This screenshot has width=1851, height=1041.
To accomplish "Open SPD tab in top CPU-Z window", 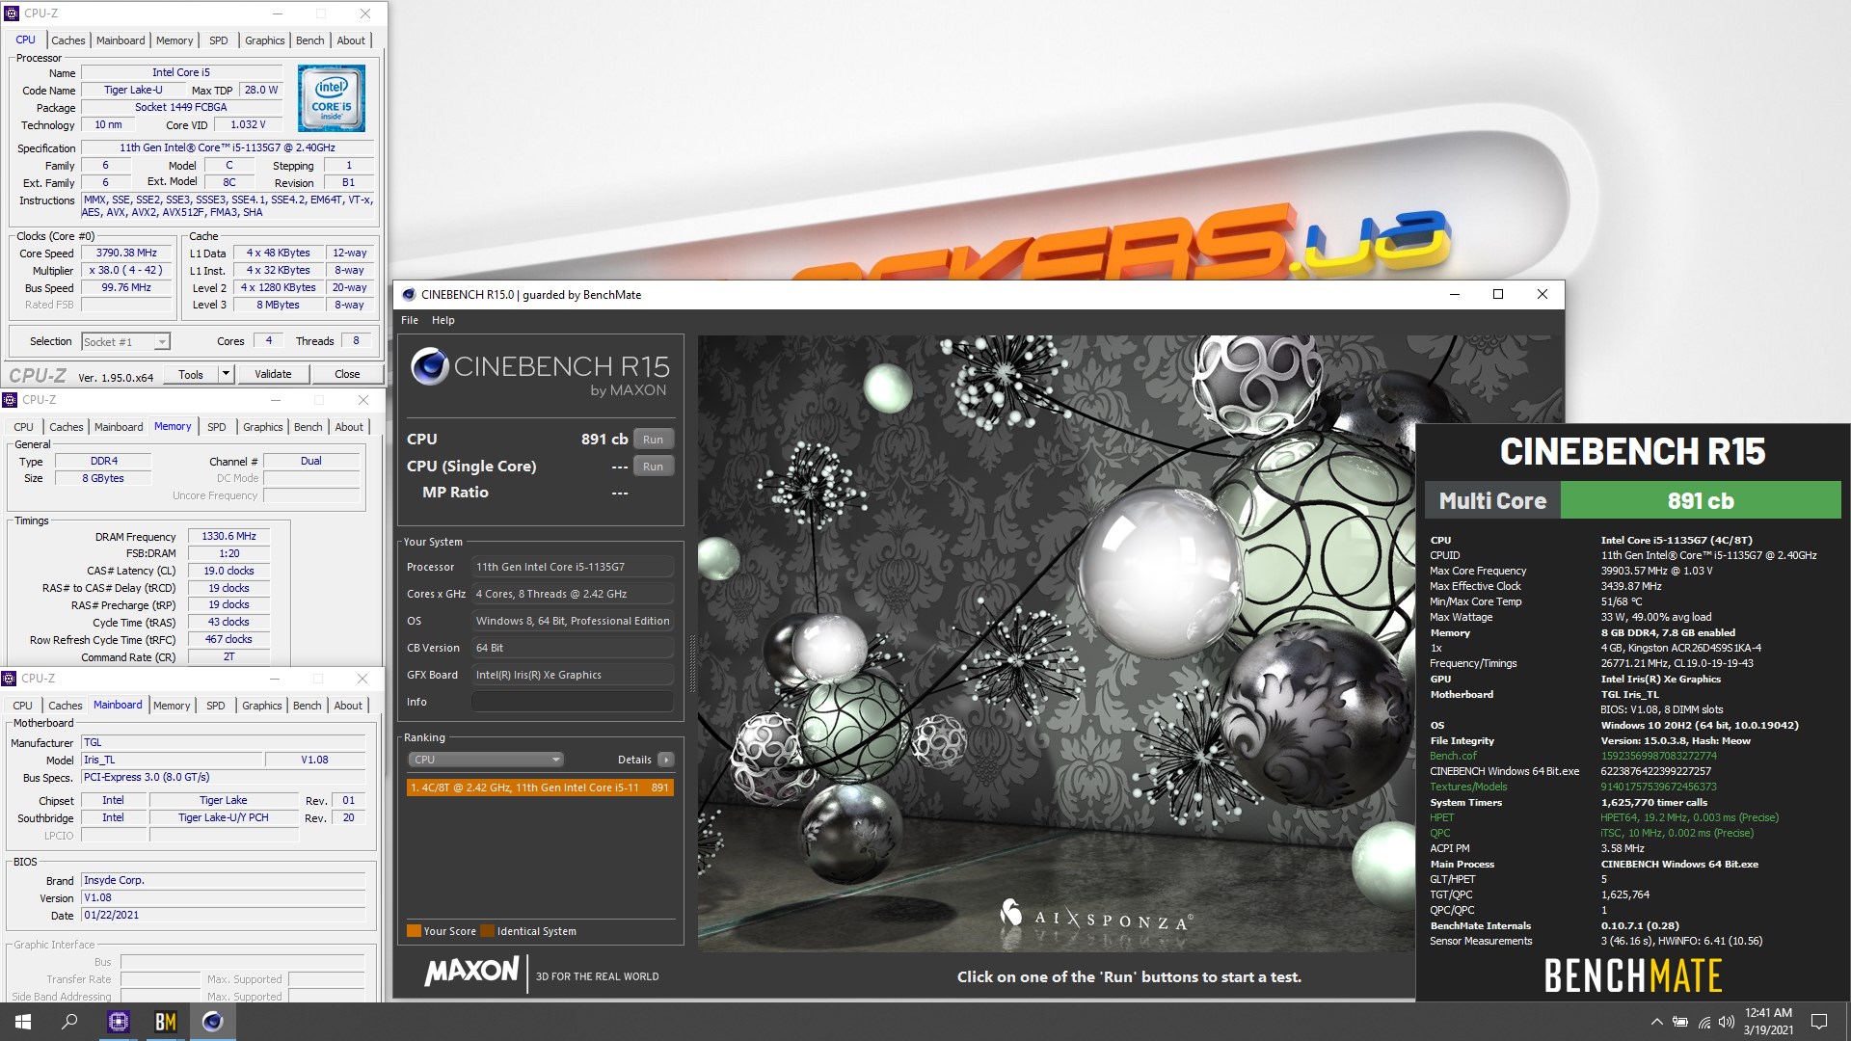I will (x=219, y=40).
